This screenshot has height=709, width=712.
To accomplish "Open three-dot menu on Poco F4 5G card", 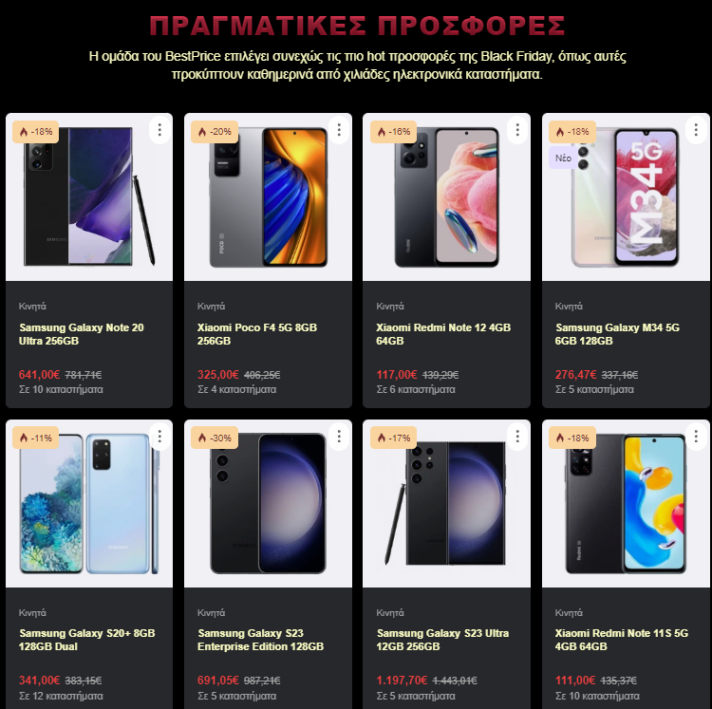I will [x=339, y=130].
